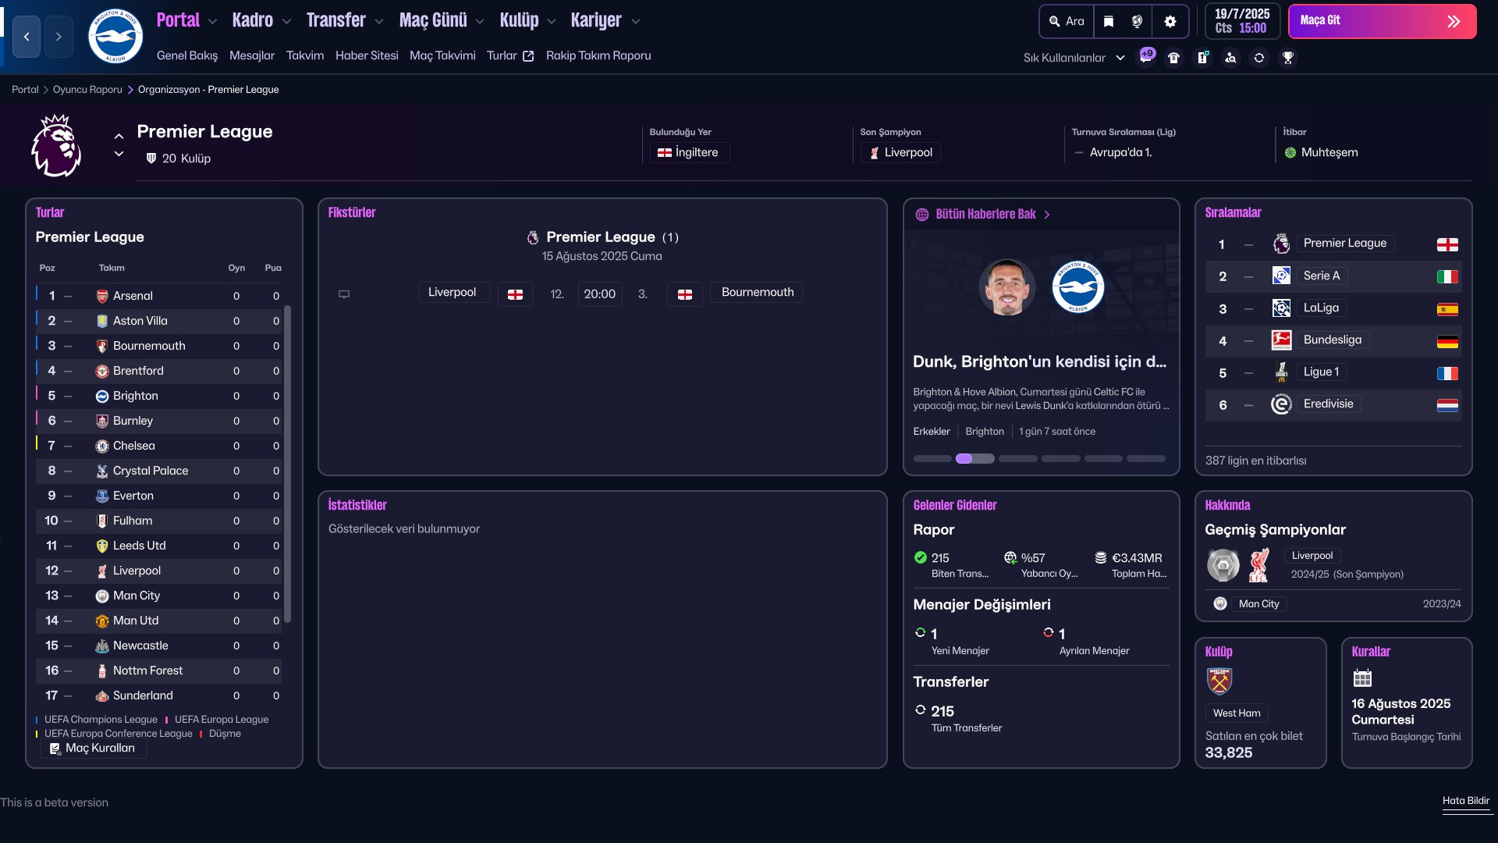1498x843 pixels.
Task: Select second news carousel indicator dot
Action: pyautogui.click(x=974, y=459)
